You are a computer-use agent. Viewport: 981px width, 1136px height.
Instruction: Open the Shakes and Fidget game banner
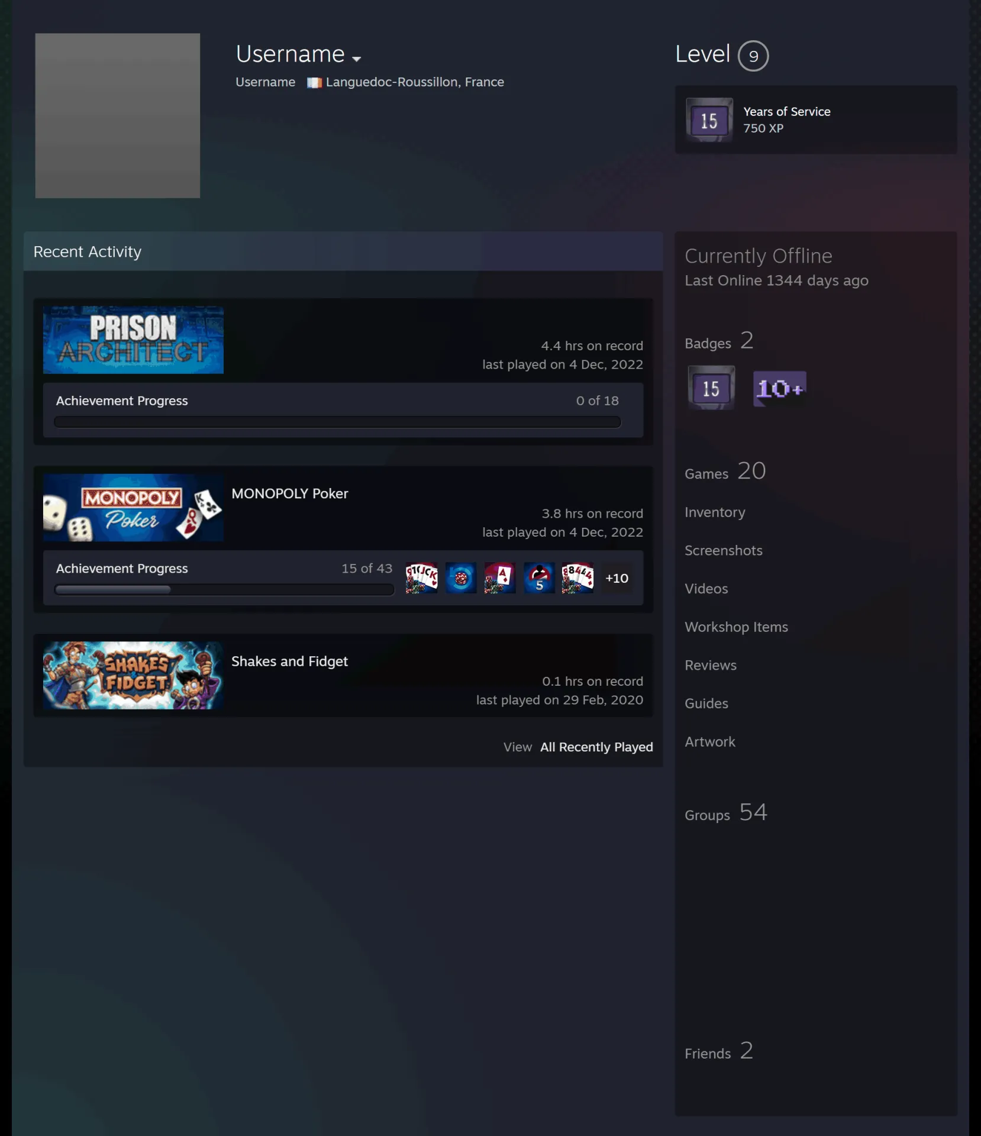[133, 675]
